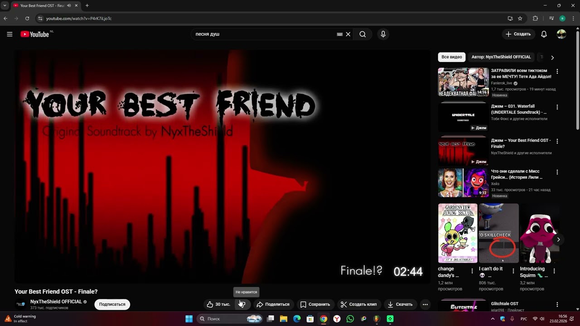Image resolution: width=580 pixels, height=326 pixels.
Task: Mute tab via speaker icon on tab
Action: pos(69,5)
